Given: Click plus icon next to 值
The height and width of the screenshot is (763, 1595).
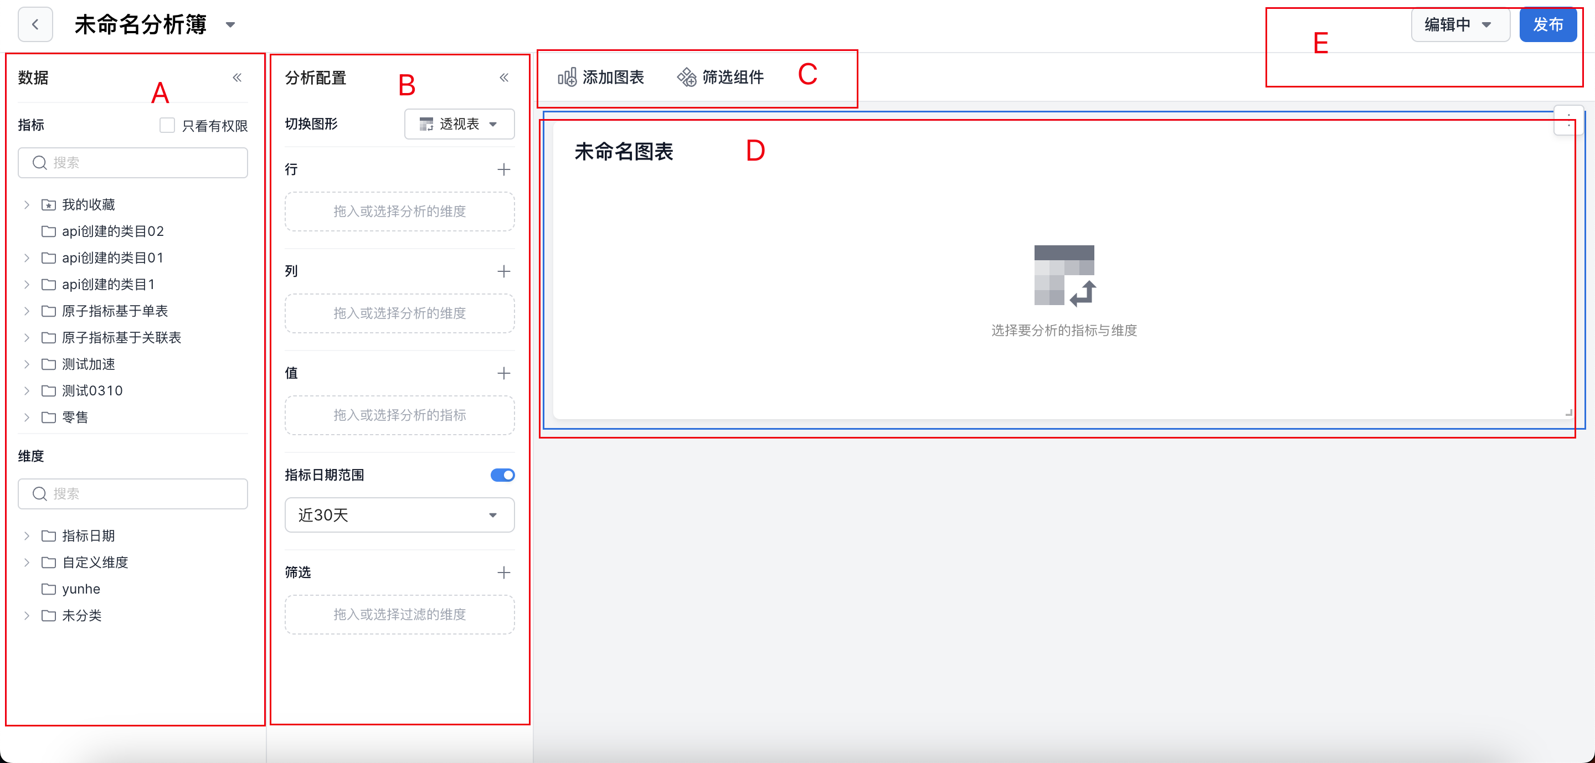Looking at the screenshot, I should [x=503, y=373].
